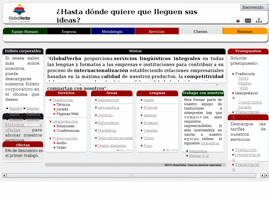
Task: Open the Metodología menu
Action: (x=113, y=32)
